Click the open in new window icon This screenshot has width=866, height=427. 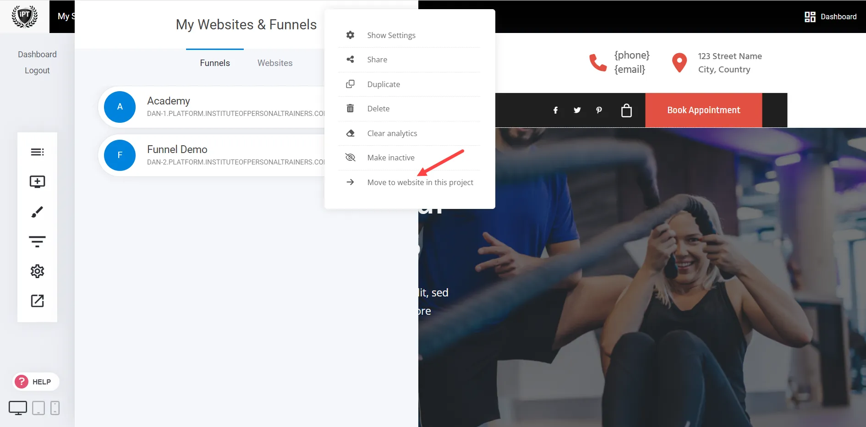(37, 301)
